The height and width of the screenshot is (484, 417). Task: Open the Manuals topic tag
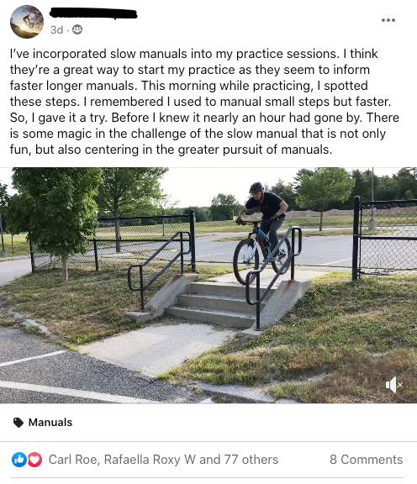pos(50,423)
